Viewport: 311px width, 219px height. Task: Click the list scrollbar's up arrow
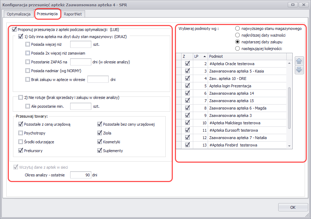point(289,63)
